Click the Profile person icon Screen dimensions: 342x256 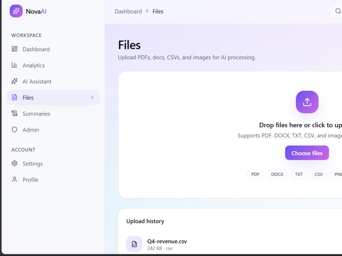coord(14,180)
